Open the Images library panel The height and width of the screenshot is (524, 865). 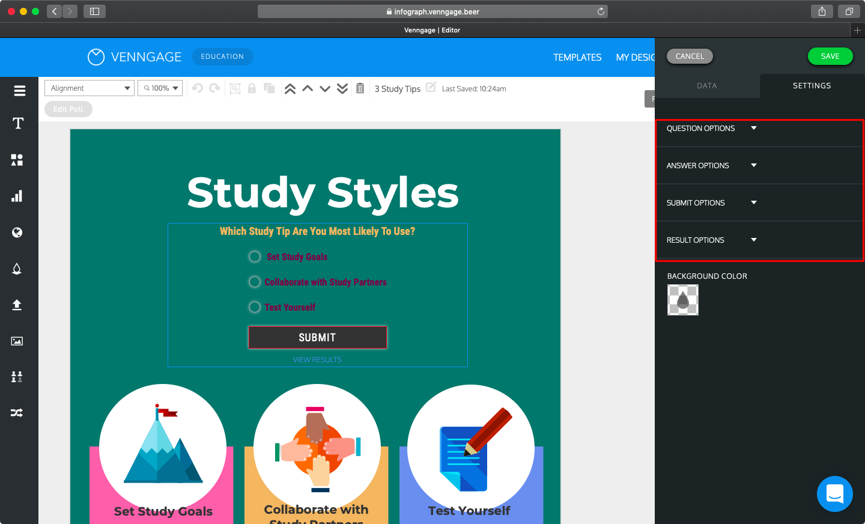[19, 341]
